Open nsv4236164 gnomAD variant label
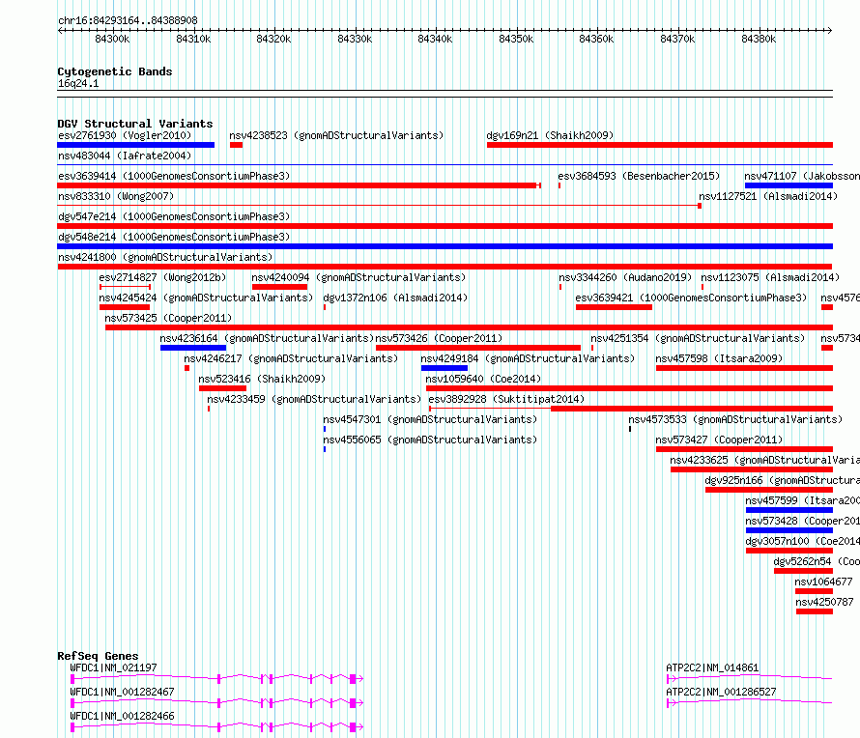Viewport: 860px width, 738px height. [267, 338]
